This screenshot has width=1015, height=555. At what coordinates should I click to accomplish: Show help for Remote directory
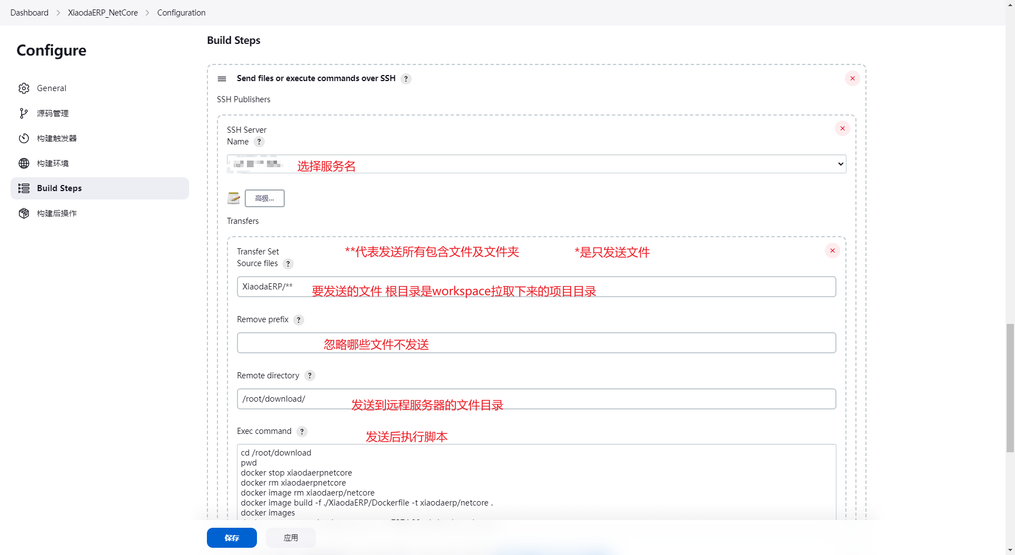[x=310, y=376]
